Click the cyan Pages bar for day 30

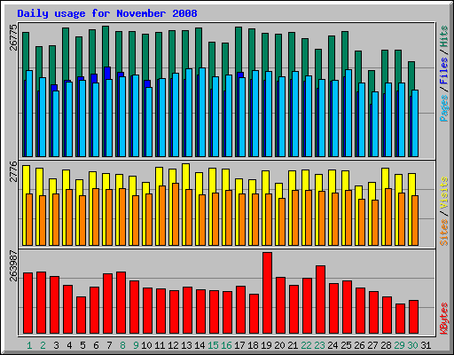coord(415,123)
